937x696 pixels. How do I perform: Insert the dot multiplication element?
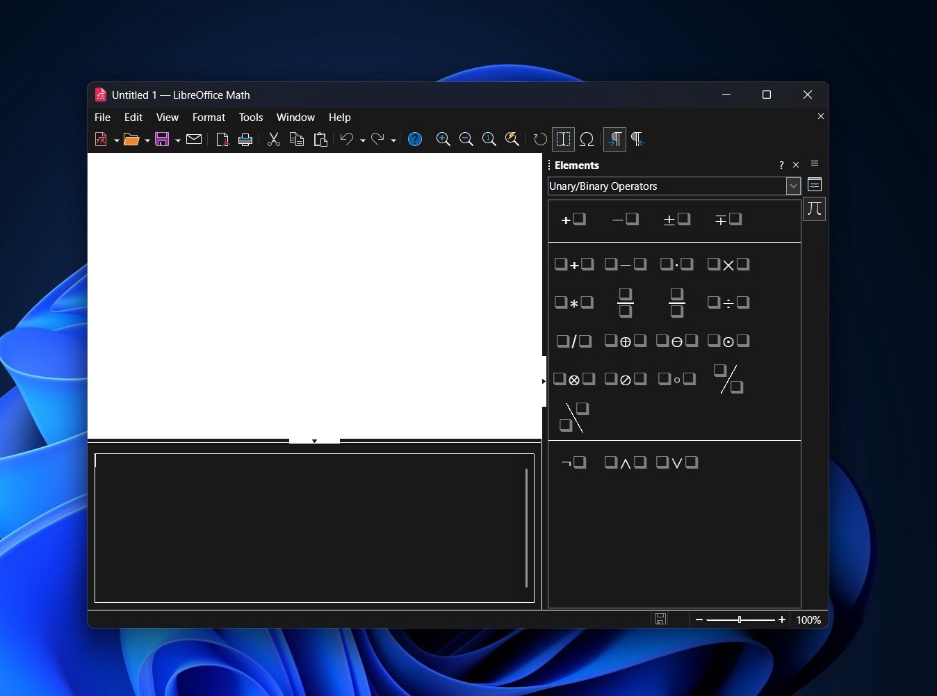coord(676,264)
